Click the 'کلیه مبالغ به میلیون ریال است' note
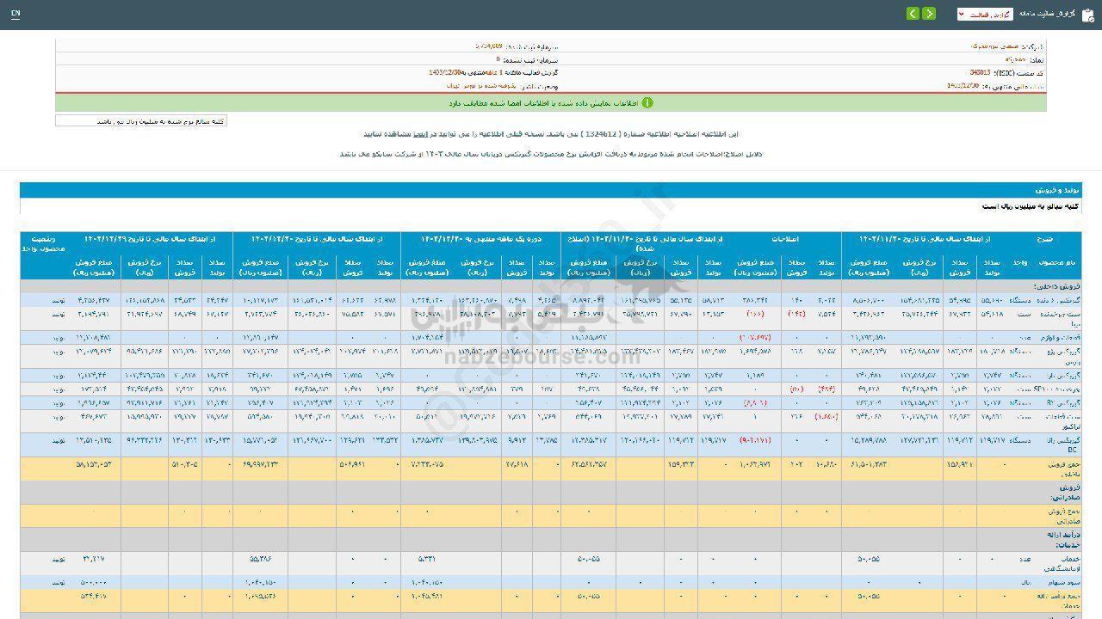Screen dimensions: 1102x619 click(x=1031, y=207)
